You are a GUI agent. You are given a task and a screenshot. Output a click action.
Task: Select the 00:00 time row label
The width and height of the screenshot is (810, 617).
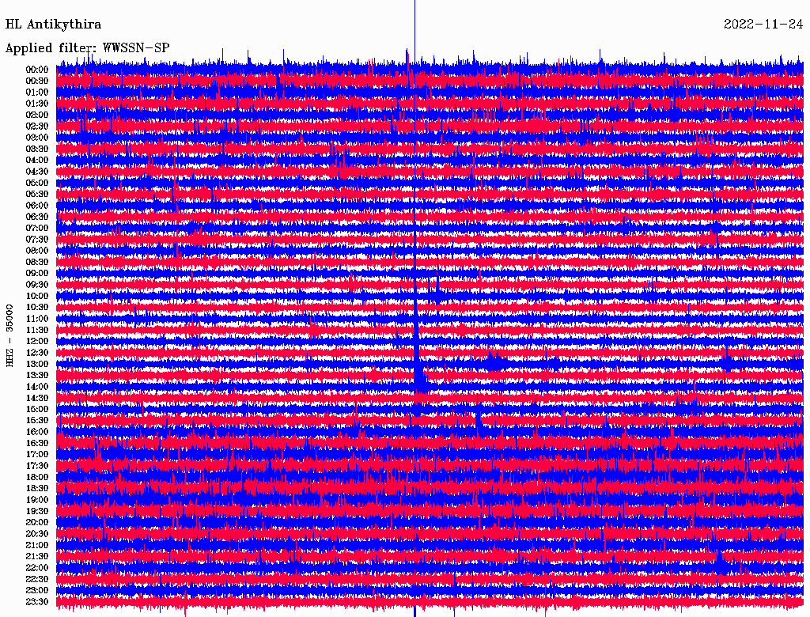pos(36,70)
